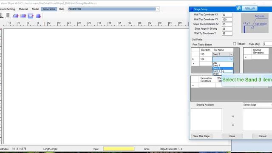This screenshot has height=153, width=272.
Task: Open the Material menu
Action: [23, 9]
